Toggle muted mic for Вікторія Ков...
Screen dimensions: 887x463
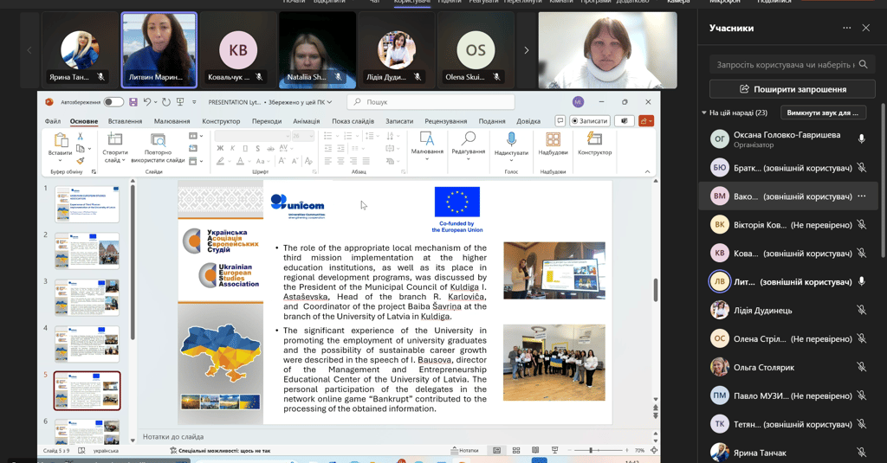point(862,225)
